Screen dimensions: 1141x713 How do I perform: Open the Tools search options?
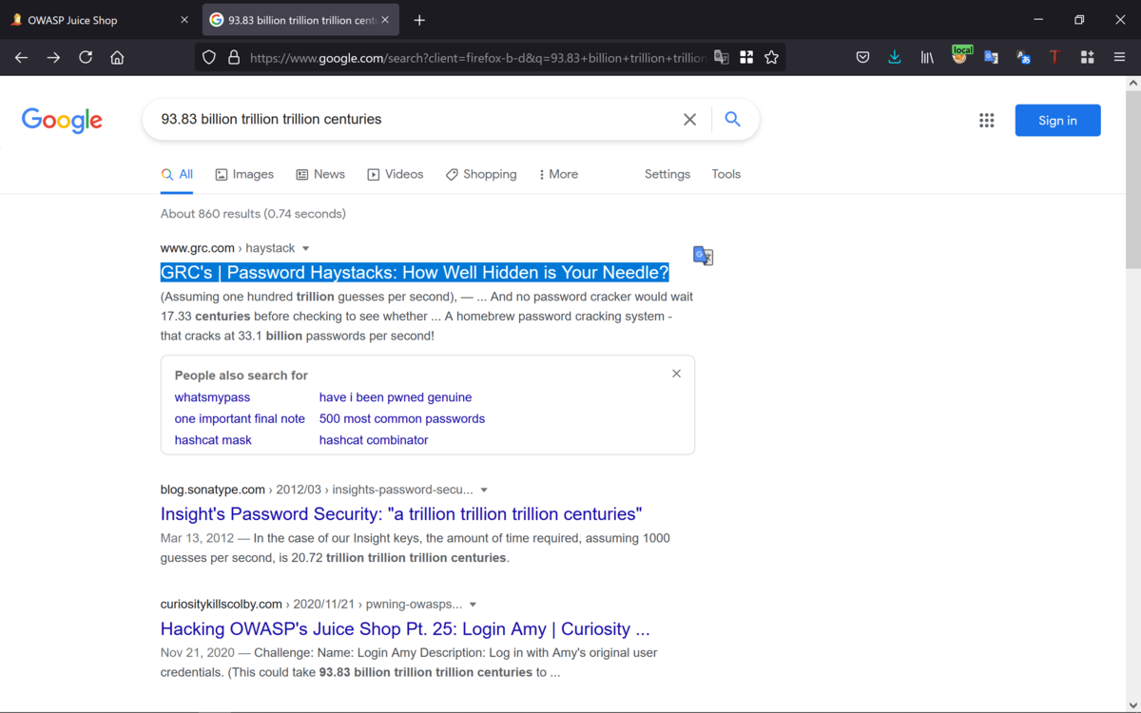pos(725,174)
